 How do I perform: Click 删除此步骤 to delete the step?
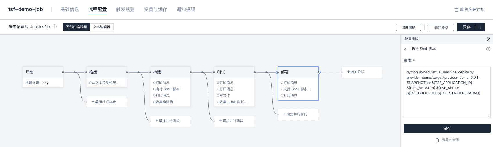pos(447,140)
